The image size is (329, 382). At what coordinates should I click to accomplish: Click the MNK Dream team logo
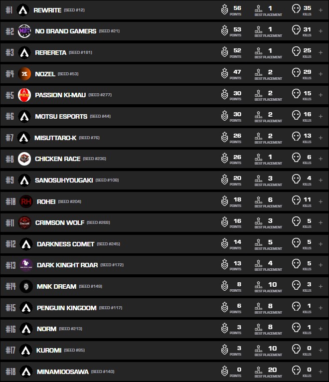pos(26,287)
